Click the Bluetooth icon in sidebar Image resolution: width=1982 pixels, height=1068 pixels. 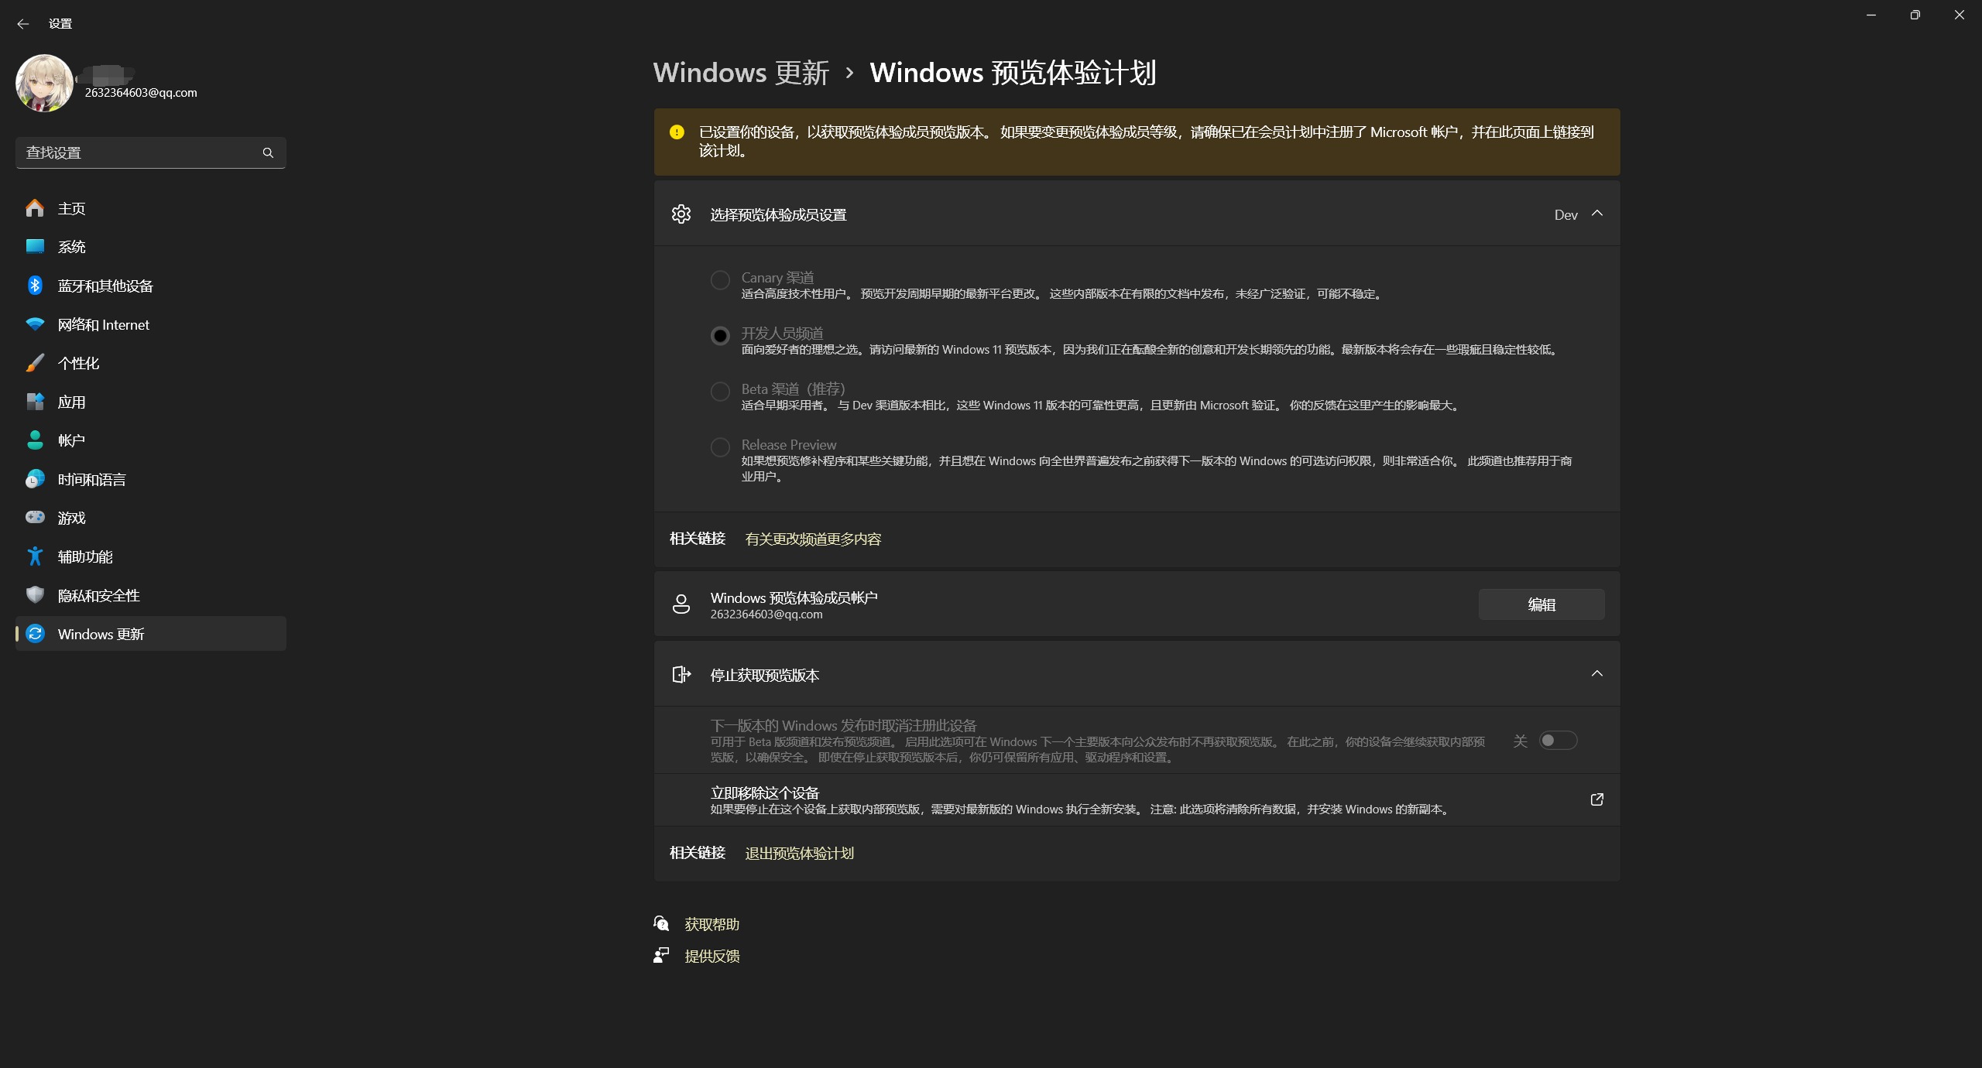pos(35,286)
